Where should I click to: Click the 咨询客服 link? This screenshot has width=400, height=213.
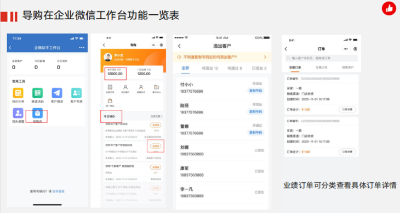tap(59, 191)
